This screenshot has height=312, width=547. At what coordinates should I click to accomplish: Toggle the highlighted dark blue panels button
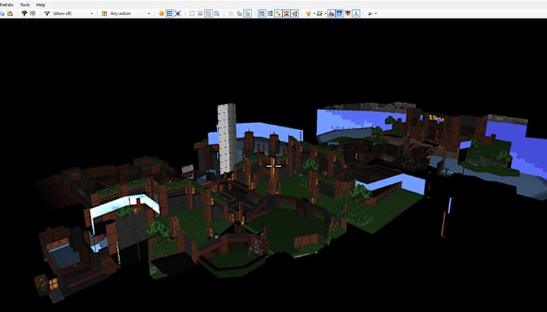click(261, 13)
